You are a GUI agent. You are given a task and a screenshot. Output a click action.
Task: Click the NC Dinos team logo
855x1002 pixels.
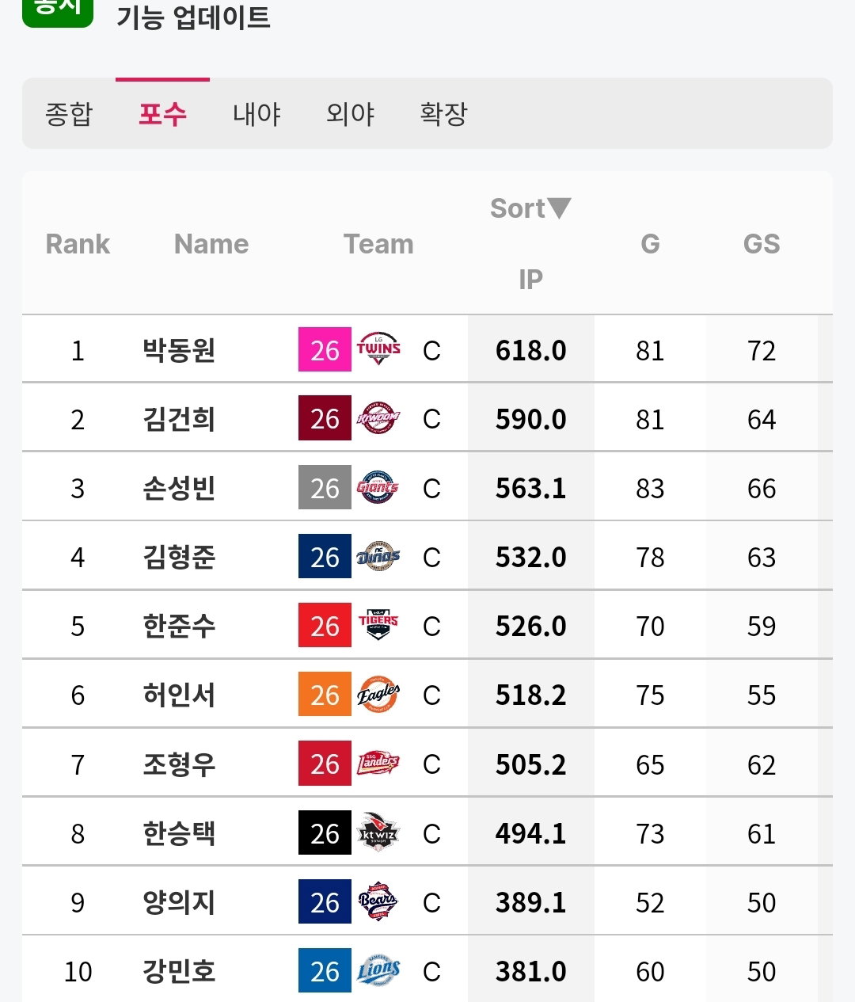[x=378, y=556]
